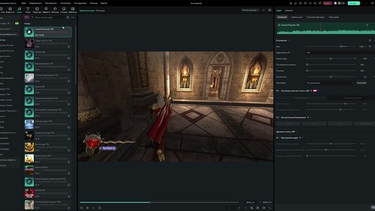This screenshot has width=375, height=211.
Task: Adjust the Звук volume slider handle
Action: point(341,46)
